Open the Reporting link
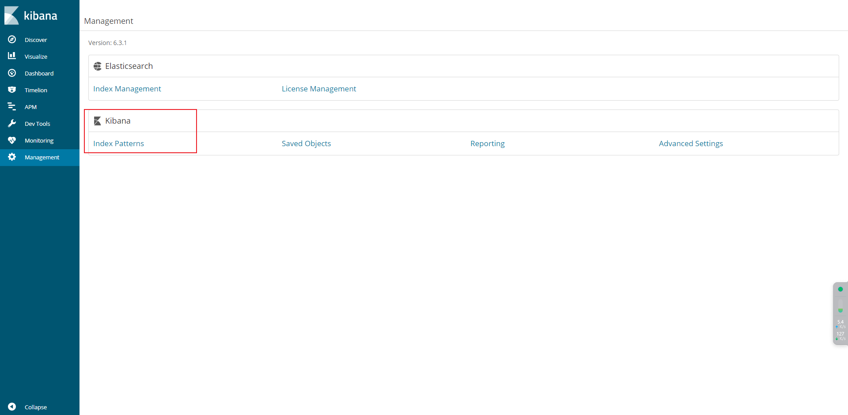848x415 pixels. click(488, 143)
